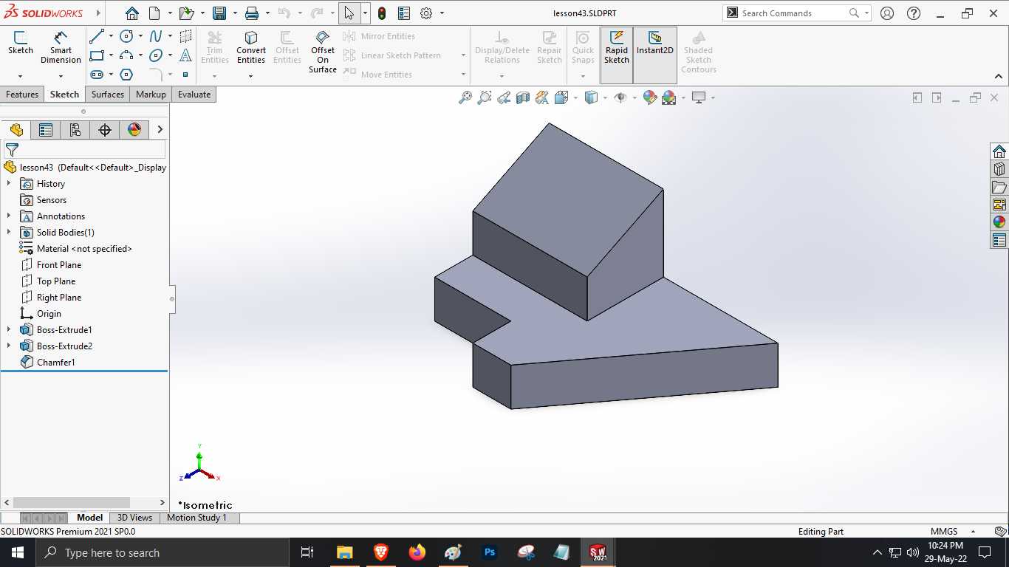Open the PropertyManager tab icon
The height and width of the screenshot is (576, 1009).
[46, 130]
